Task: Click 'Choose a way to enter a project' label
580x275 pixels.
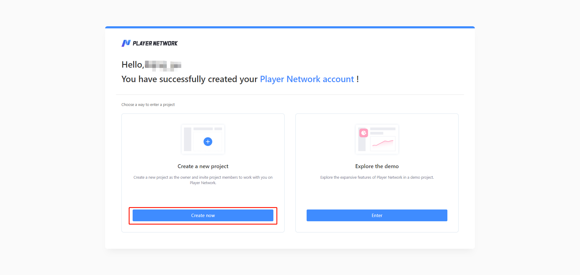Action: point(148,105)
